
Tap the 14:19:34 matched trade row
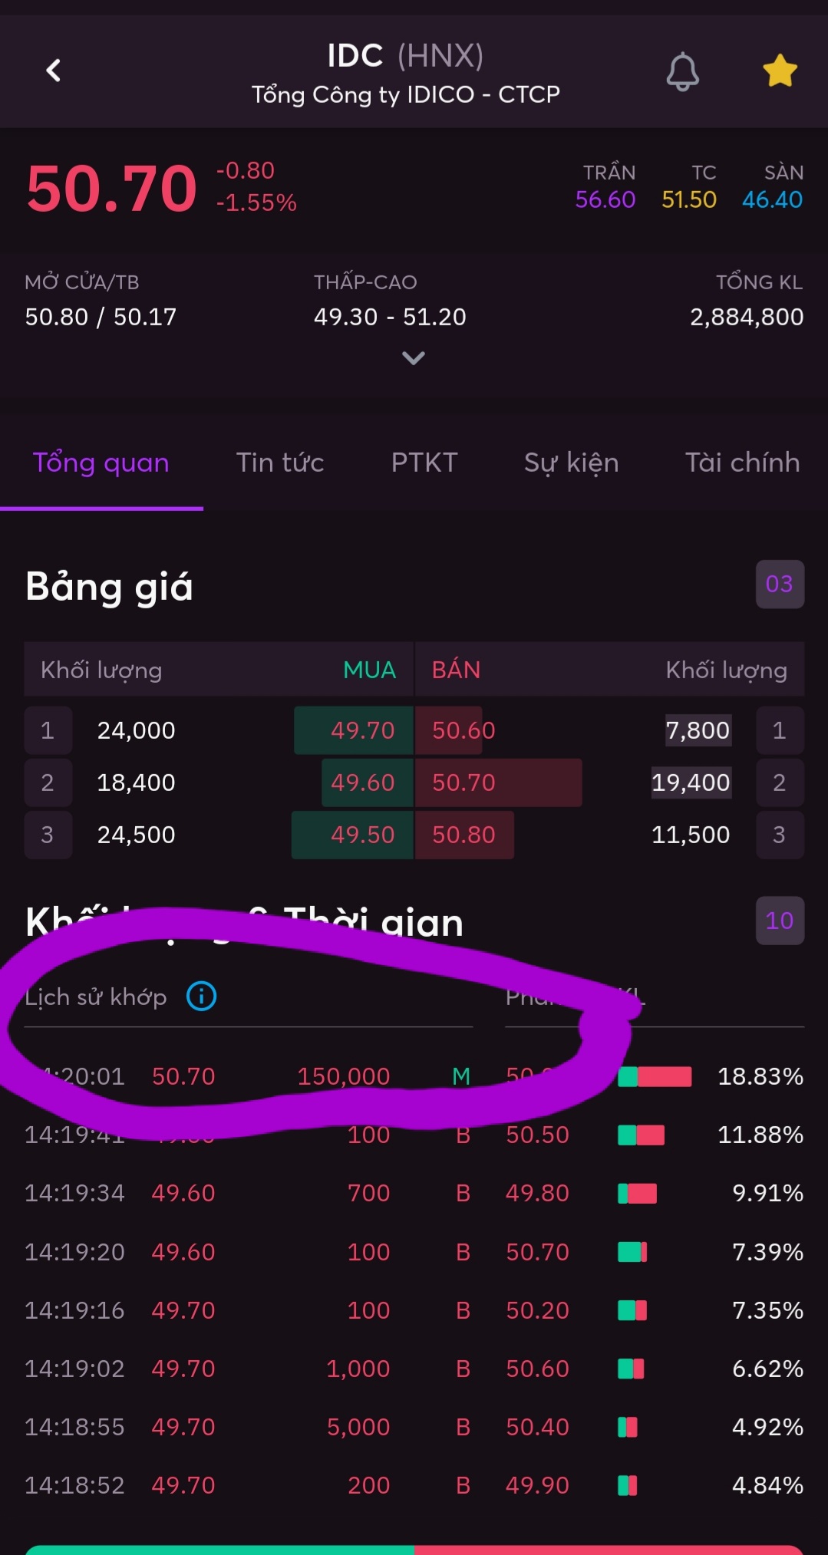246,1193
